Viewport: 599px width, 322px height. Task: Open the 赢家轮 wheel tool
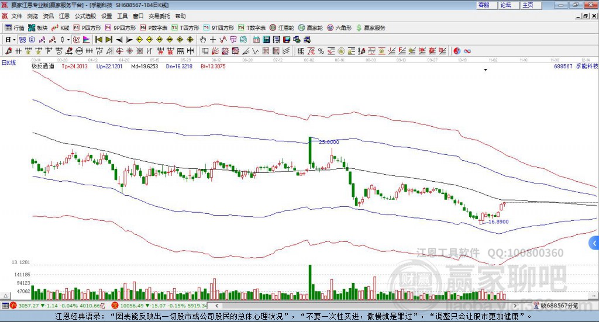point(311,28)
